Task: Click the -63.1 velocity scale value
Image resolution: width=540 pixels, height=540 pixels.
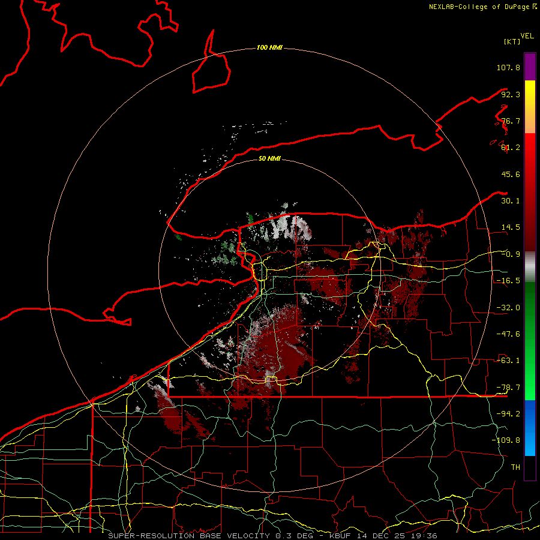Action: tap(508, 361)
